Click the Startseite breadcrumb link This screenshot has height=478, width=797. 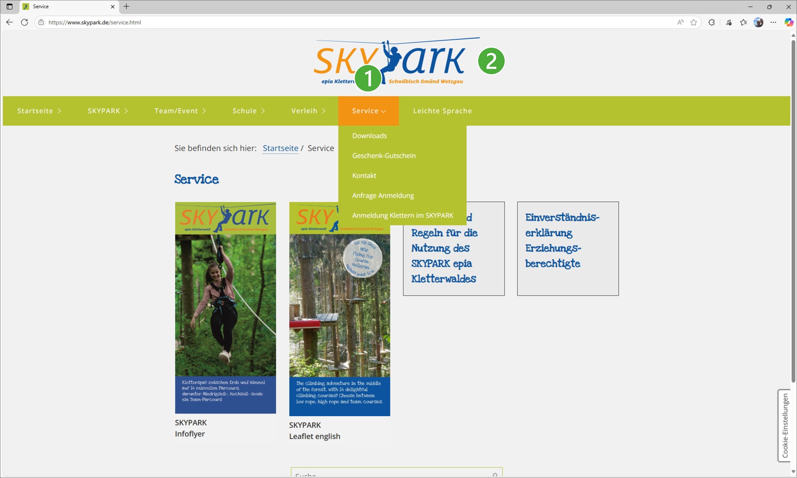(280, 148)
